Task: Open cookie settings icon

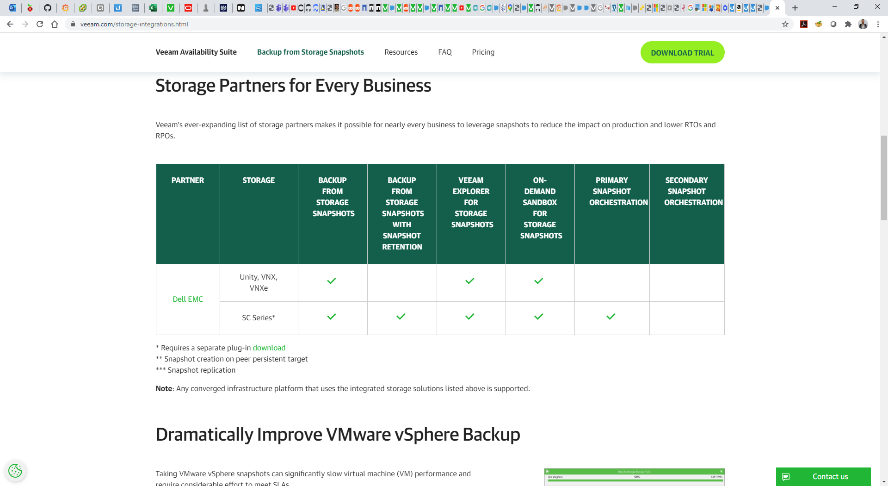Action: point(15,471)
